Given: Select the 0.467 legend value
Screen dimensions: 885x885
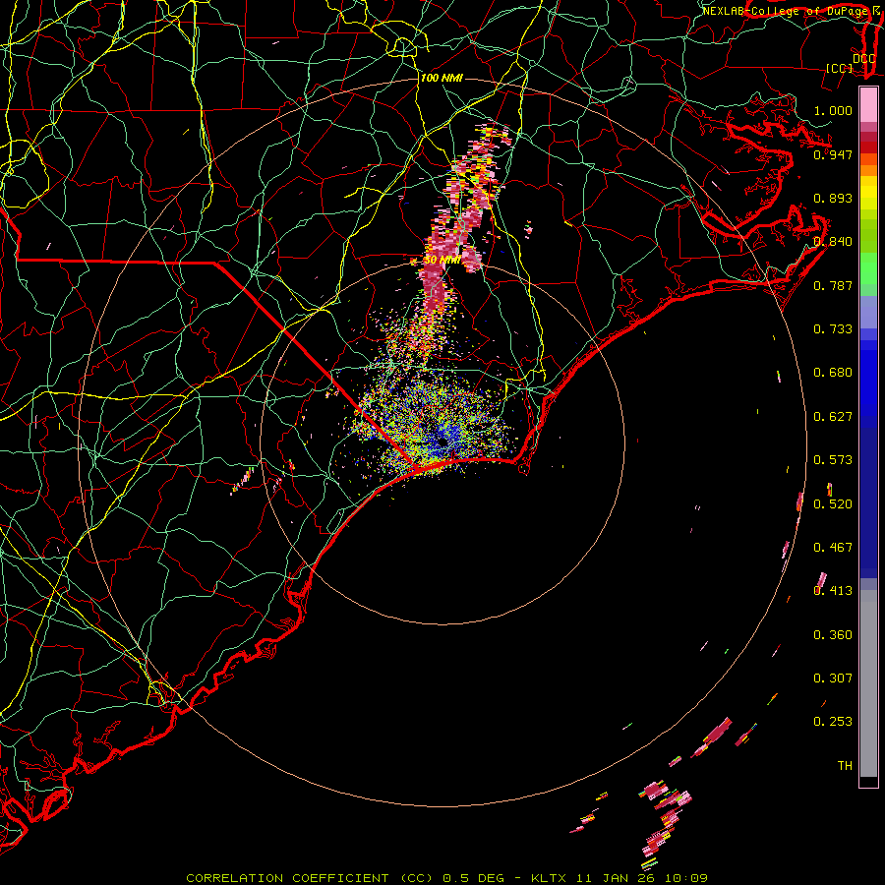Looking at the screenshot, I should pos(833,547).
